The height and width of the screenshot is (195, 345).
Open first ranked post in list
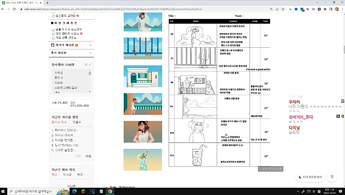pyautogui.click(x=64, y=130)
